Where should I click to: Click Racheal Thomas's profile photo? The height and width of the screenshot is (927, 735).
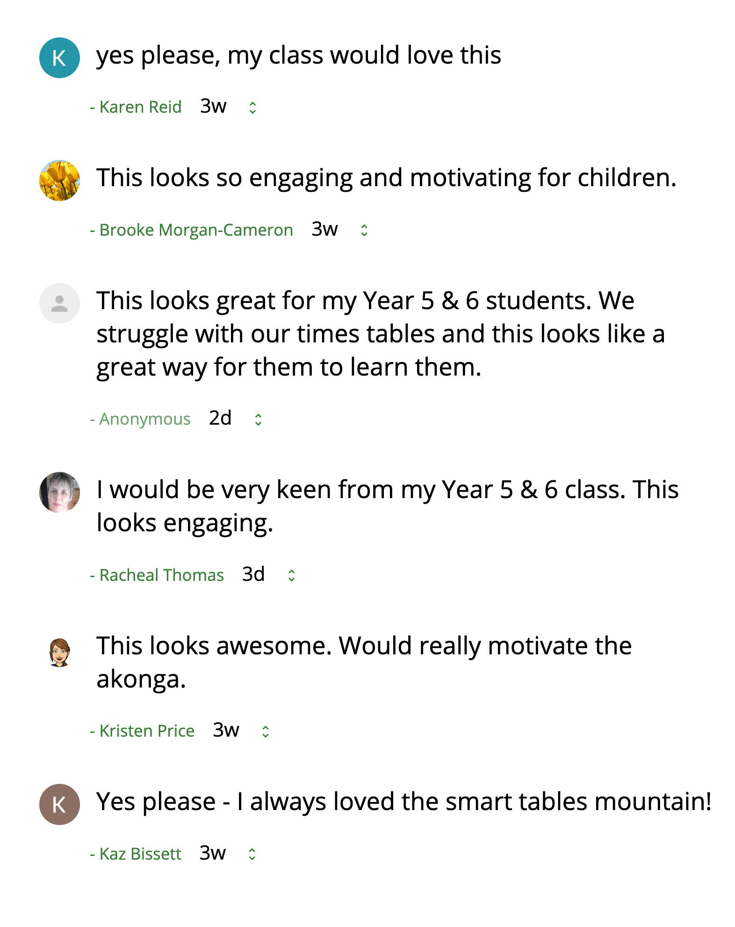(x=59, y=492)
